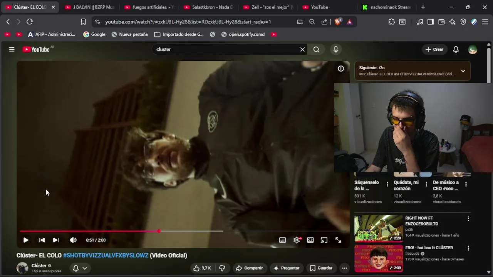Switch to J BALVIN || BZRP tab
The width and height of the screenshot is (493, 277).
pyautogui.click(x=90, y=7)
